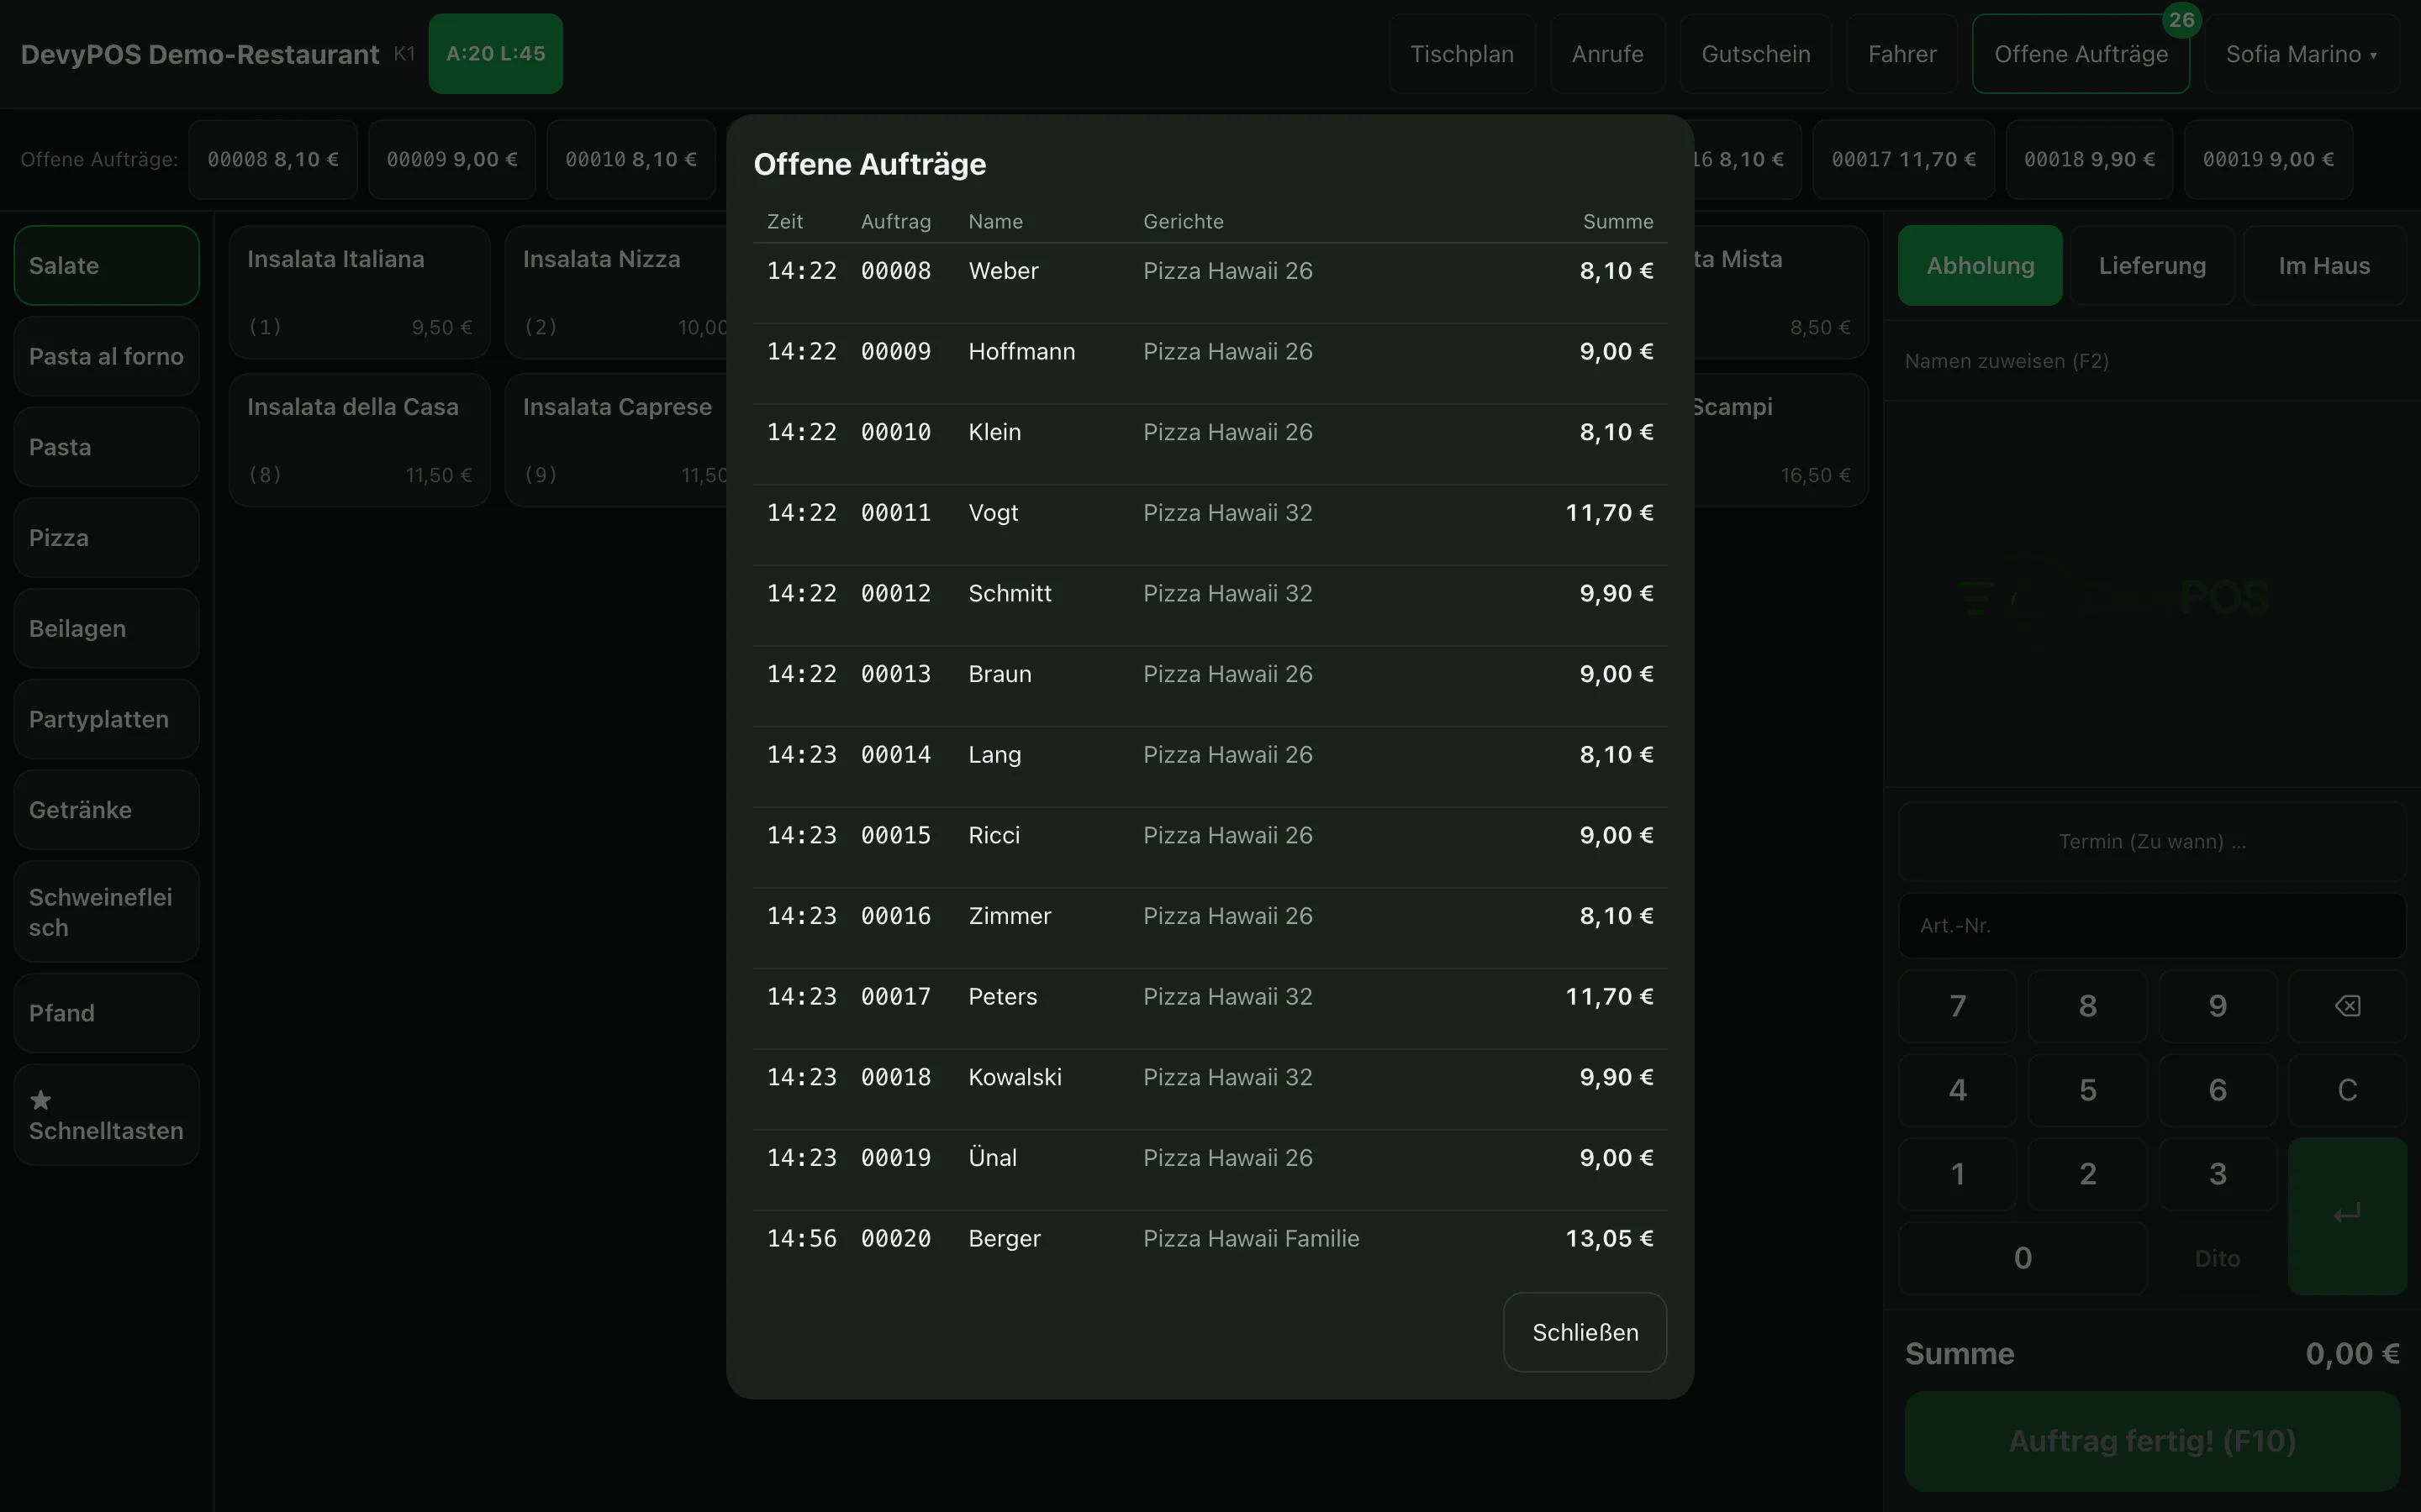Select the Schweinefleisch category
2421x1512 pixels.
click(106, 912)
